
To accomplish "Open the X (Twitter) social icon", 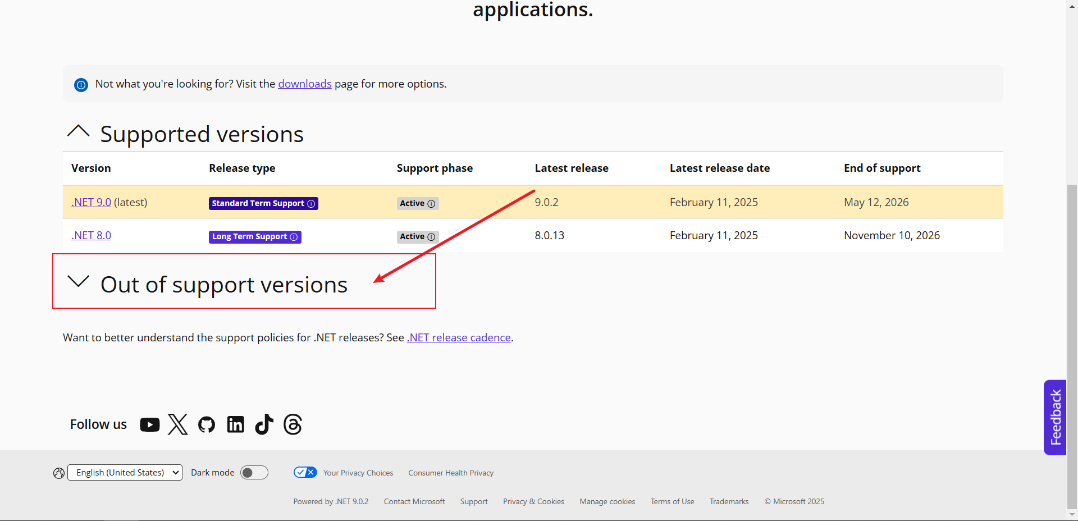I will coord(178,425).
